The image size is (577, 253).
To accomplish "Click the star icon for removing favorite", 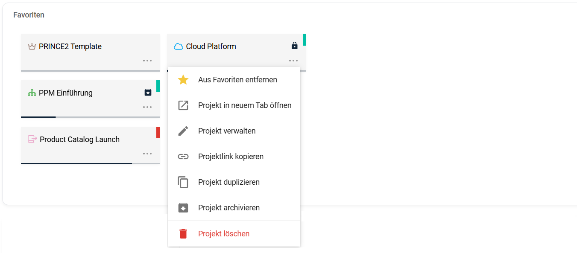I will [183, 80].
